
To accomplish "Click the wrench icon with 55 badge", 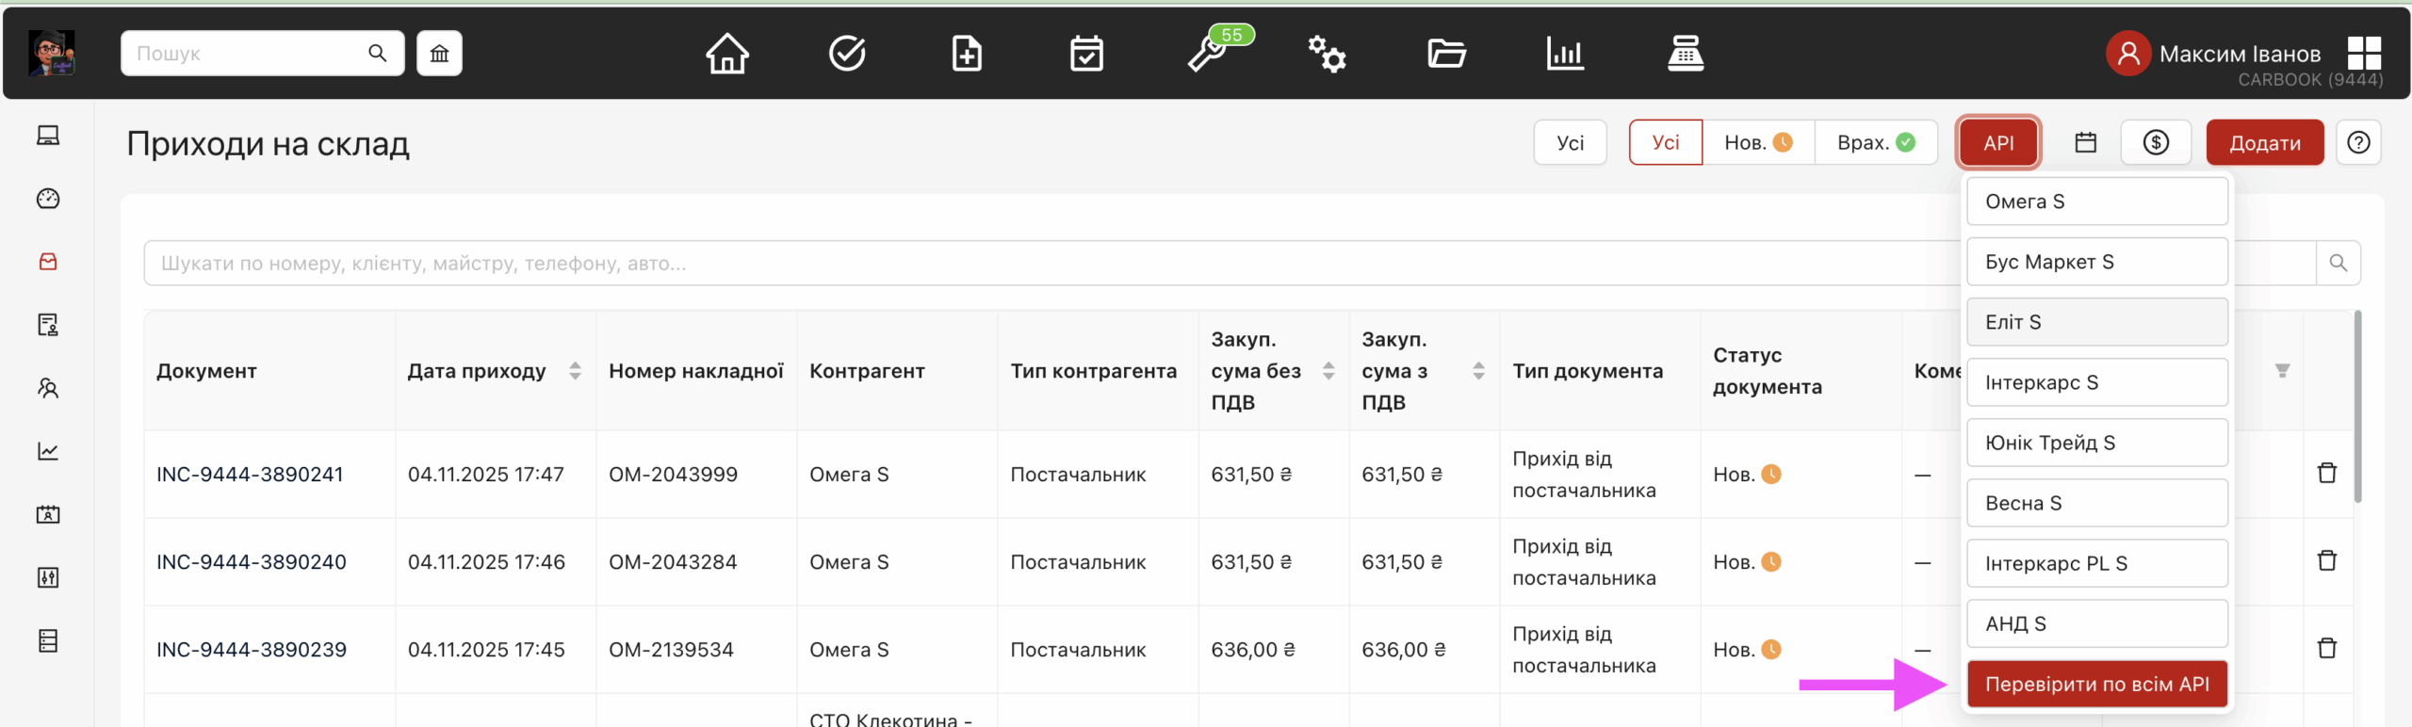I will (x=1209, y=54).
